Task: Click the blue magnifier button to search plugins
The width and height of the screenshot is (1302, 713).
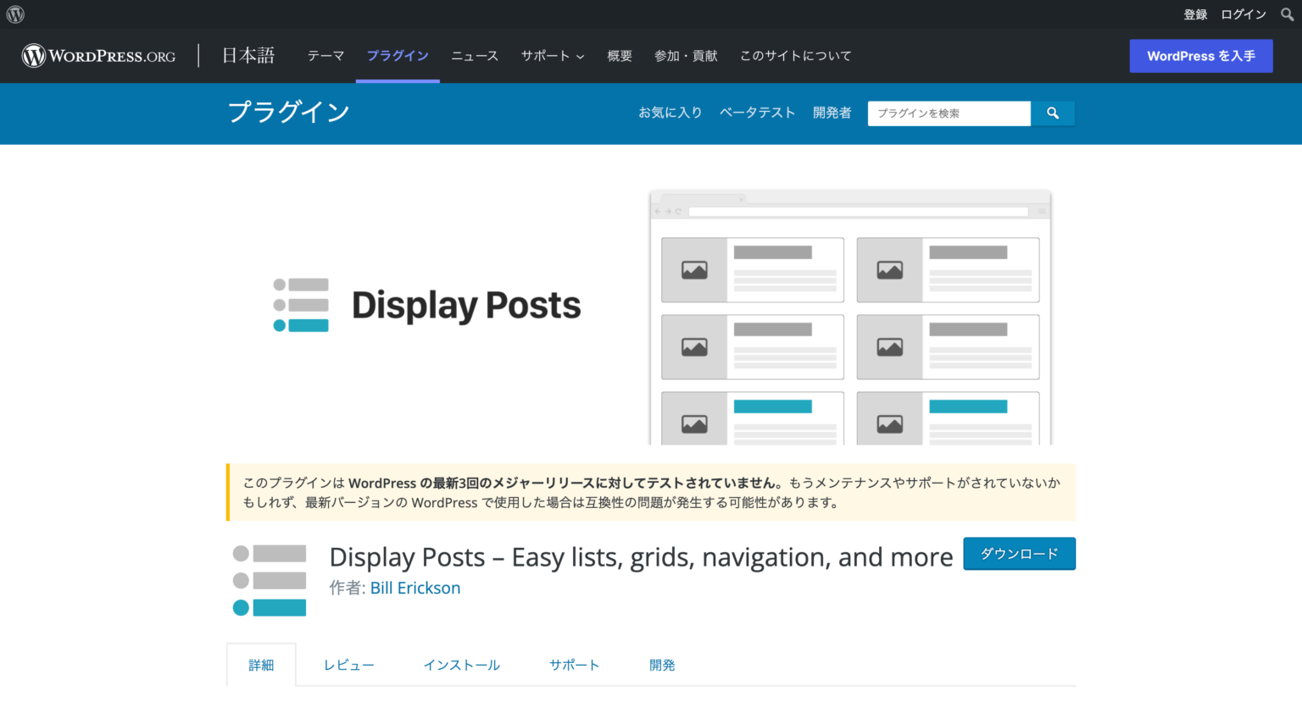Action: [x=1053, y=113]
